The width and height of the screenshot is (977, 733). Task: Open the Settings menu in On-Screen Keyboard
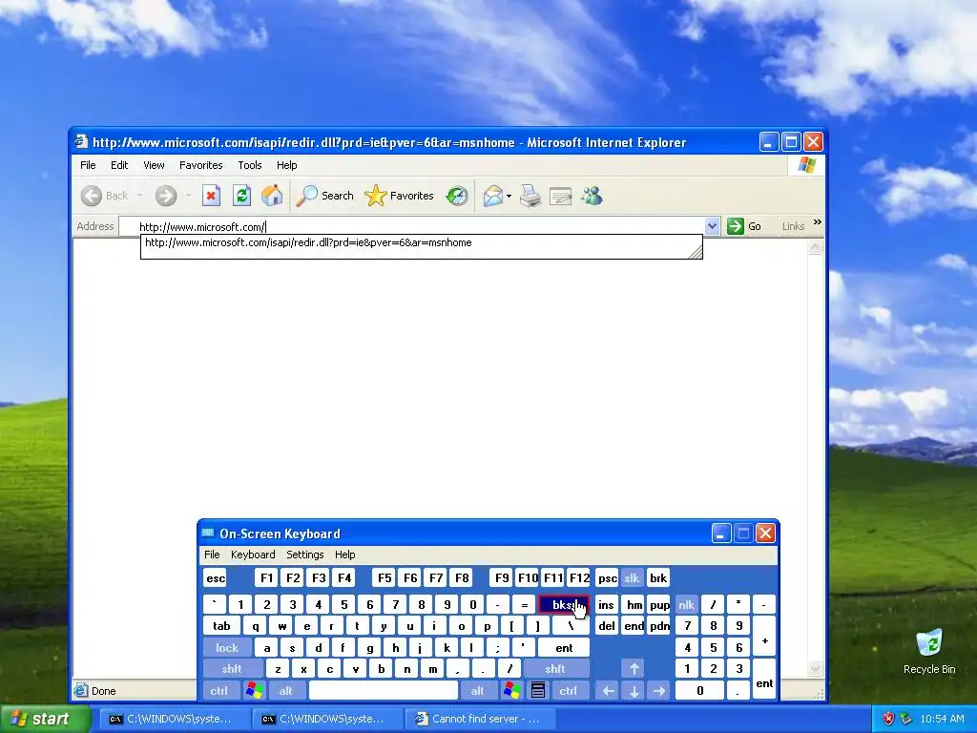304,555
